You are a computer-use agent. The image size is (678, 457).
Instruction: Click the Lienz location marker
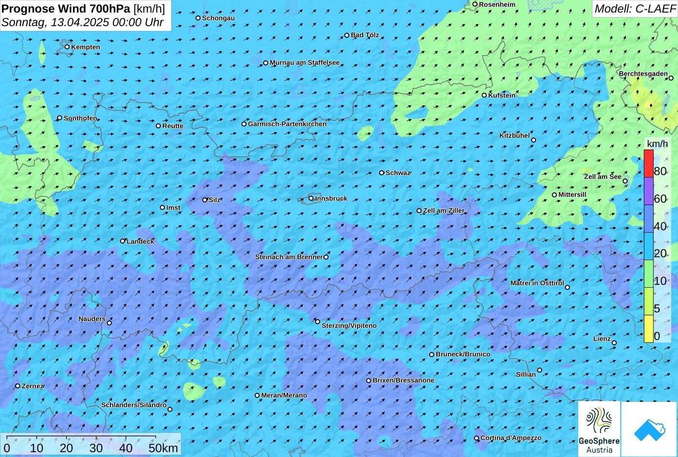pos(614,343)
